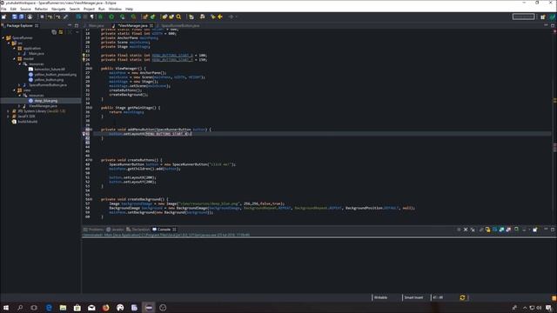
Task: Click the Remove All Terminated Launches icon
Action: click(473, 230)
